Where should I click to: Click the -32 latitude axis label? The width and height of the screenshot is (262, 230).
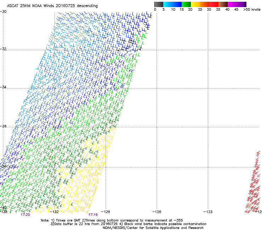point(3,49)
